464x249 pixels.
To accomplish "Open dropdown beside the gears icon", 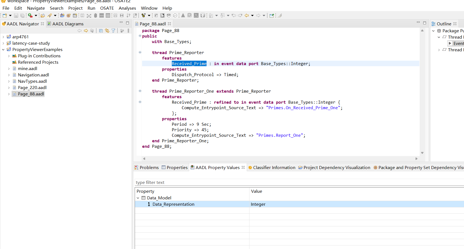I will pyautogui.click(x=149, y=15).
